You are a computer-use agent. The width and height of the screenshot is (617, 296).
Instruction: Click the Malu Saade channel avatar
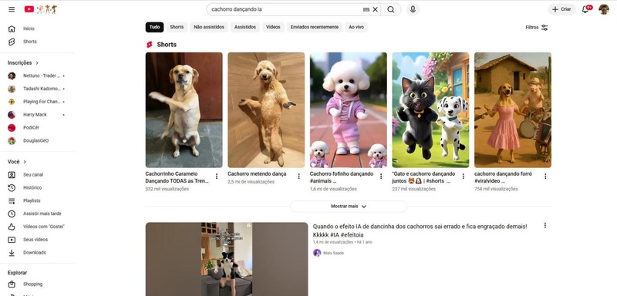[x=317, y=253]
